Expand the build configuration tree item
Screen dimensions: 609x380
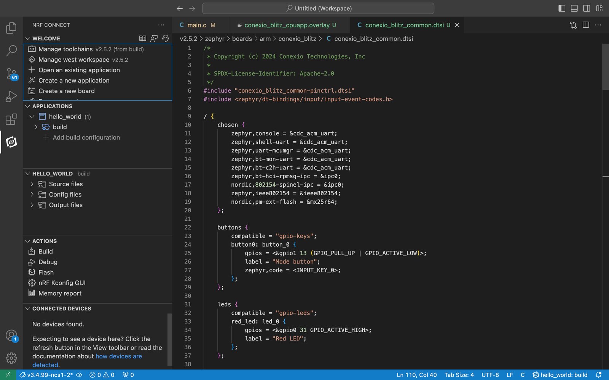(36, 127)
